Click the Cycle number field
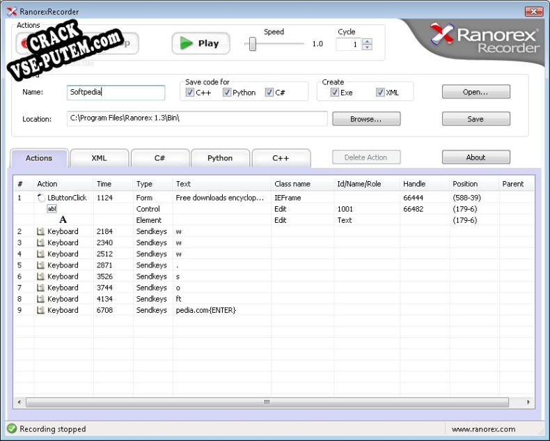Screen dimensions: 550x441 [x=349, y=45]
